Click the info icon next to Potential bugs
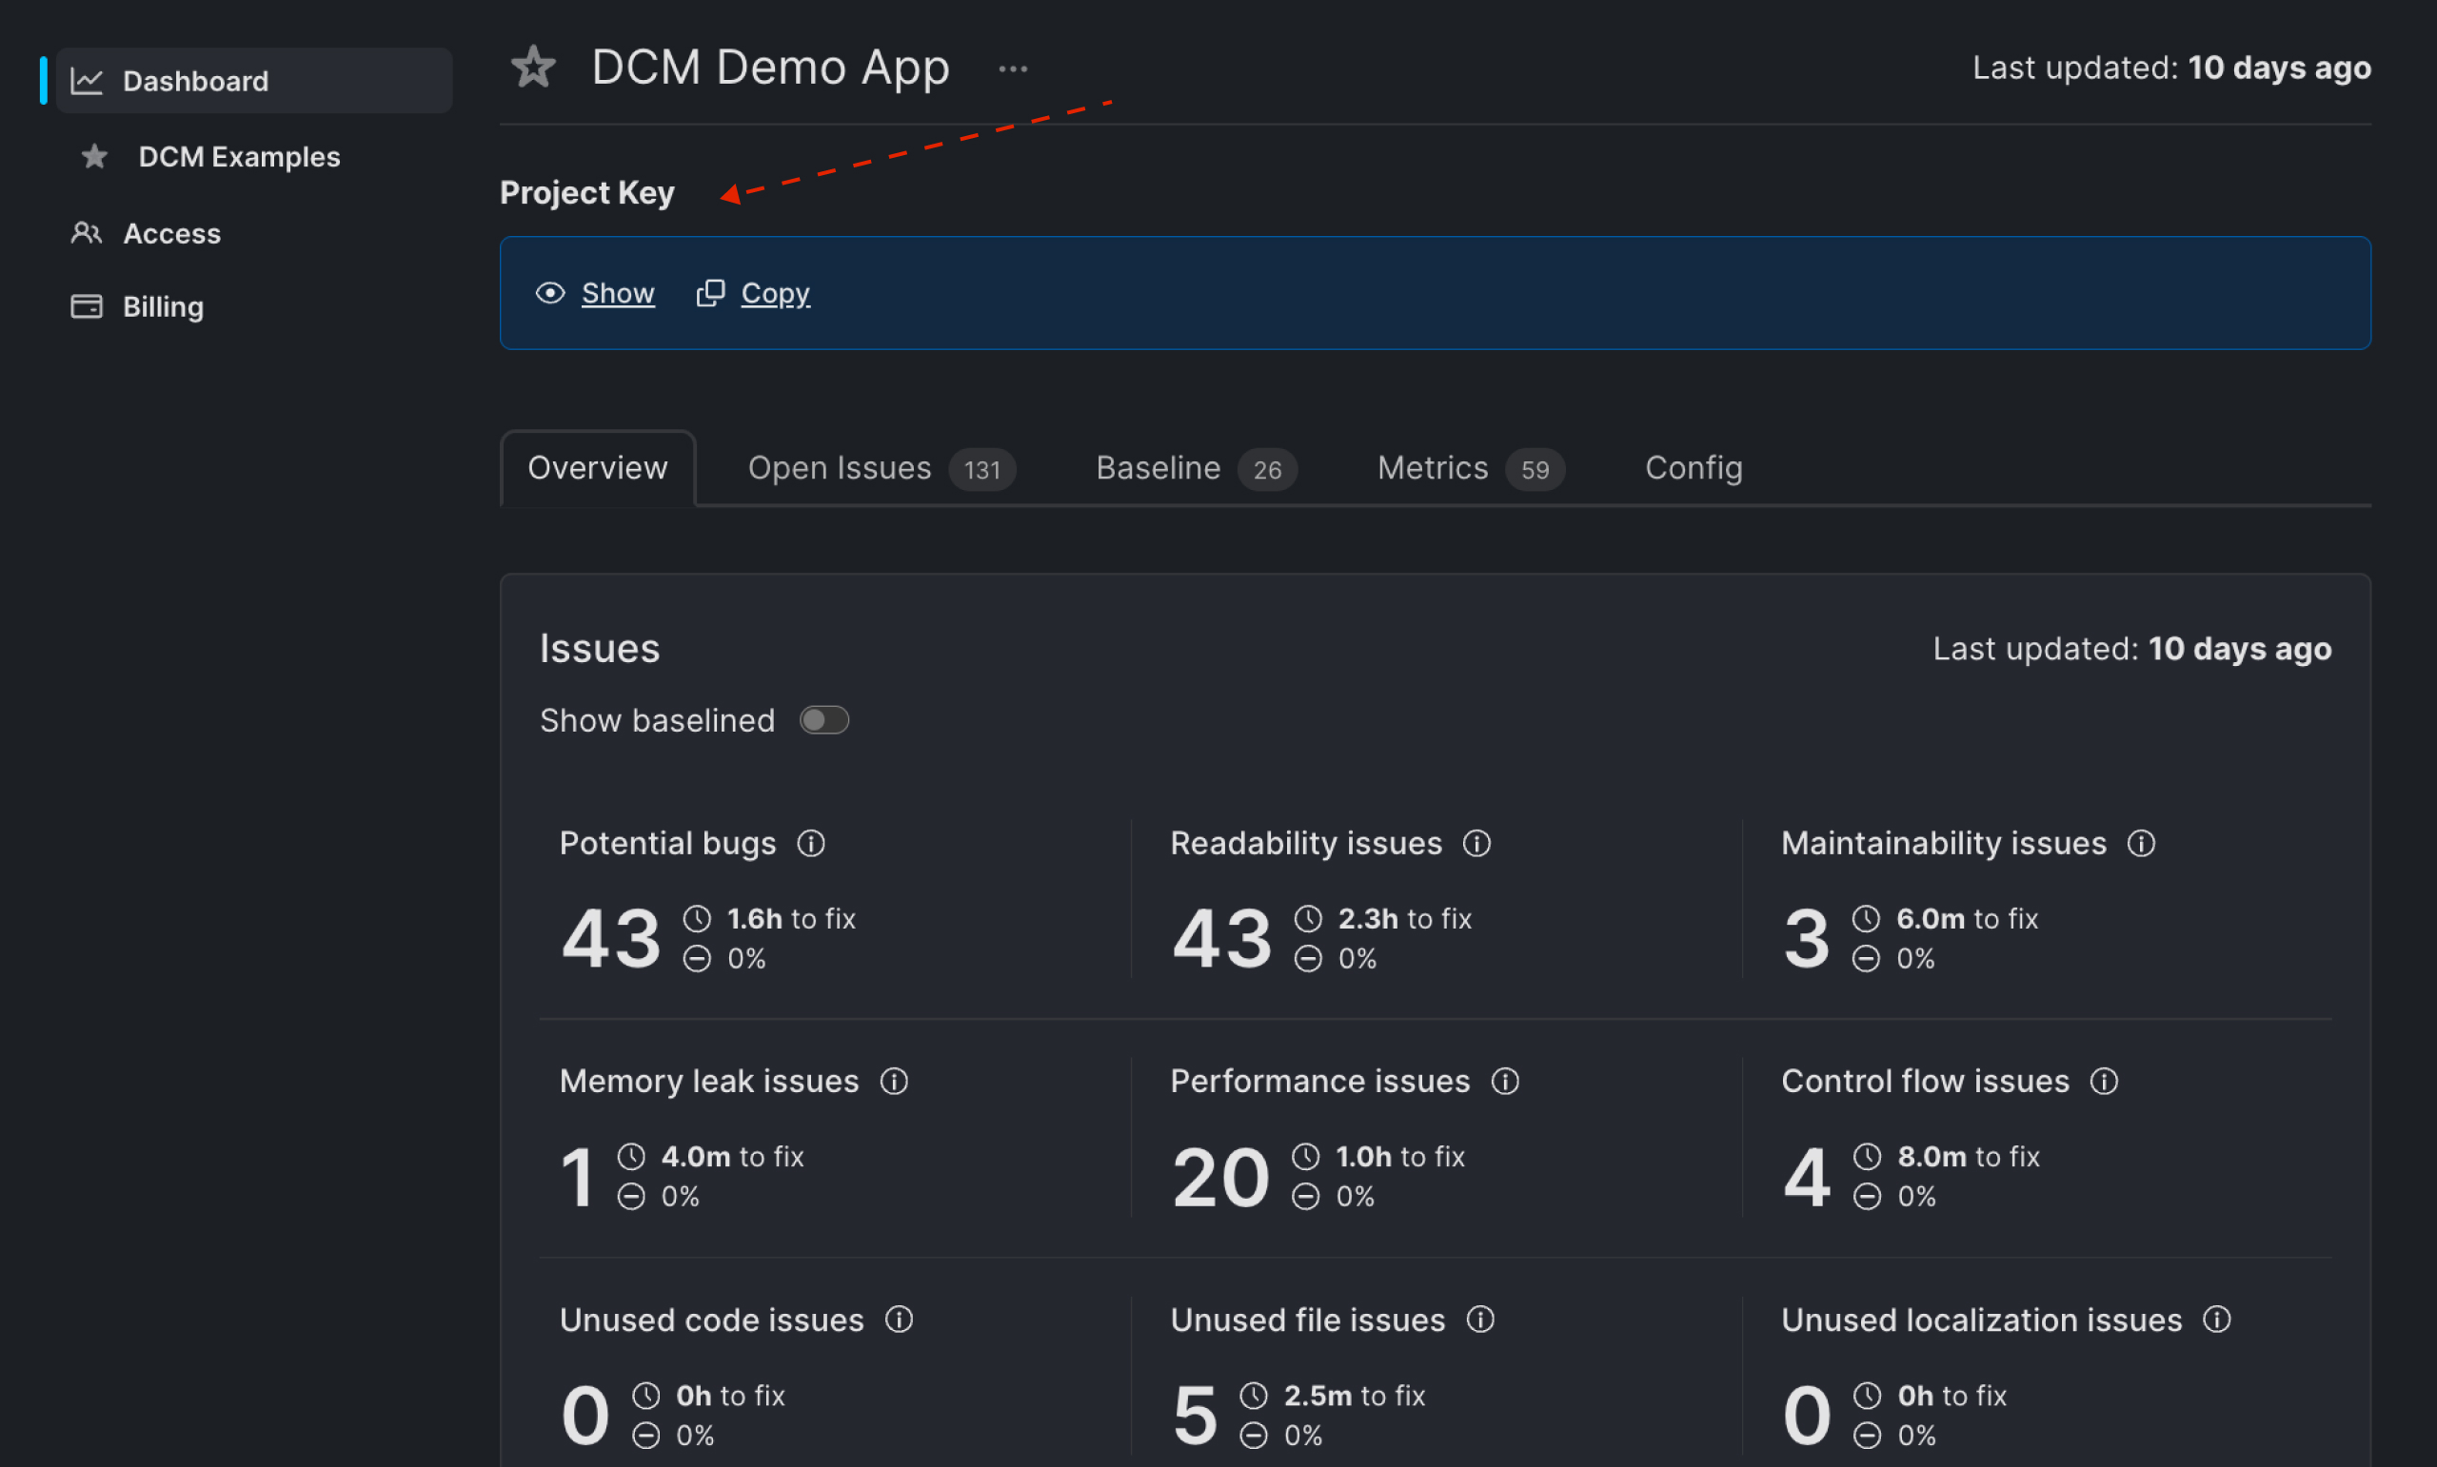This screenshot has width=2437, height=1467. click(x=811, y=843)
